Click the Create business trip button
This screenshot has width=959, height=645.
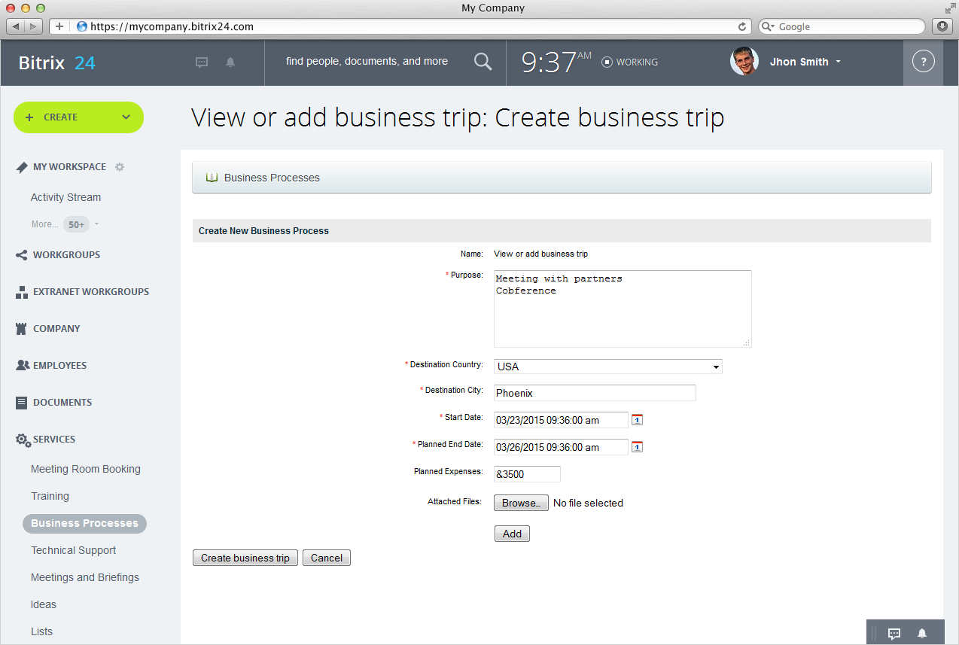[x=245, y=558]
